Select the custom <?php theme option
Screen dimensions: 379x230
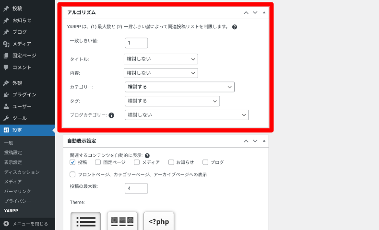click(159, 221)
